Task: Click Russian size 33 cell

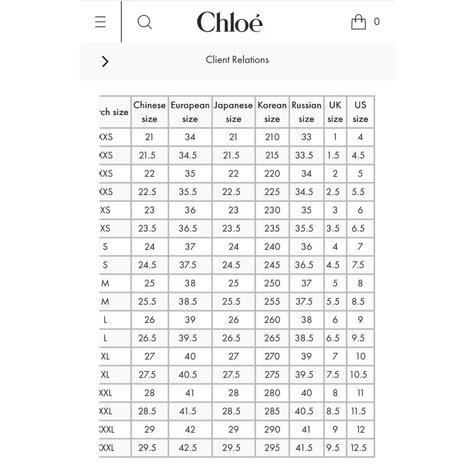Action: (x=306, y=137)
